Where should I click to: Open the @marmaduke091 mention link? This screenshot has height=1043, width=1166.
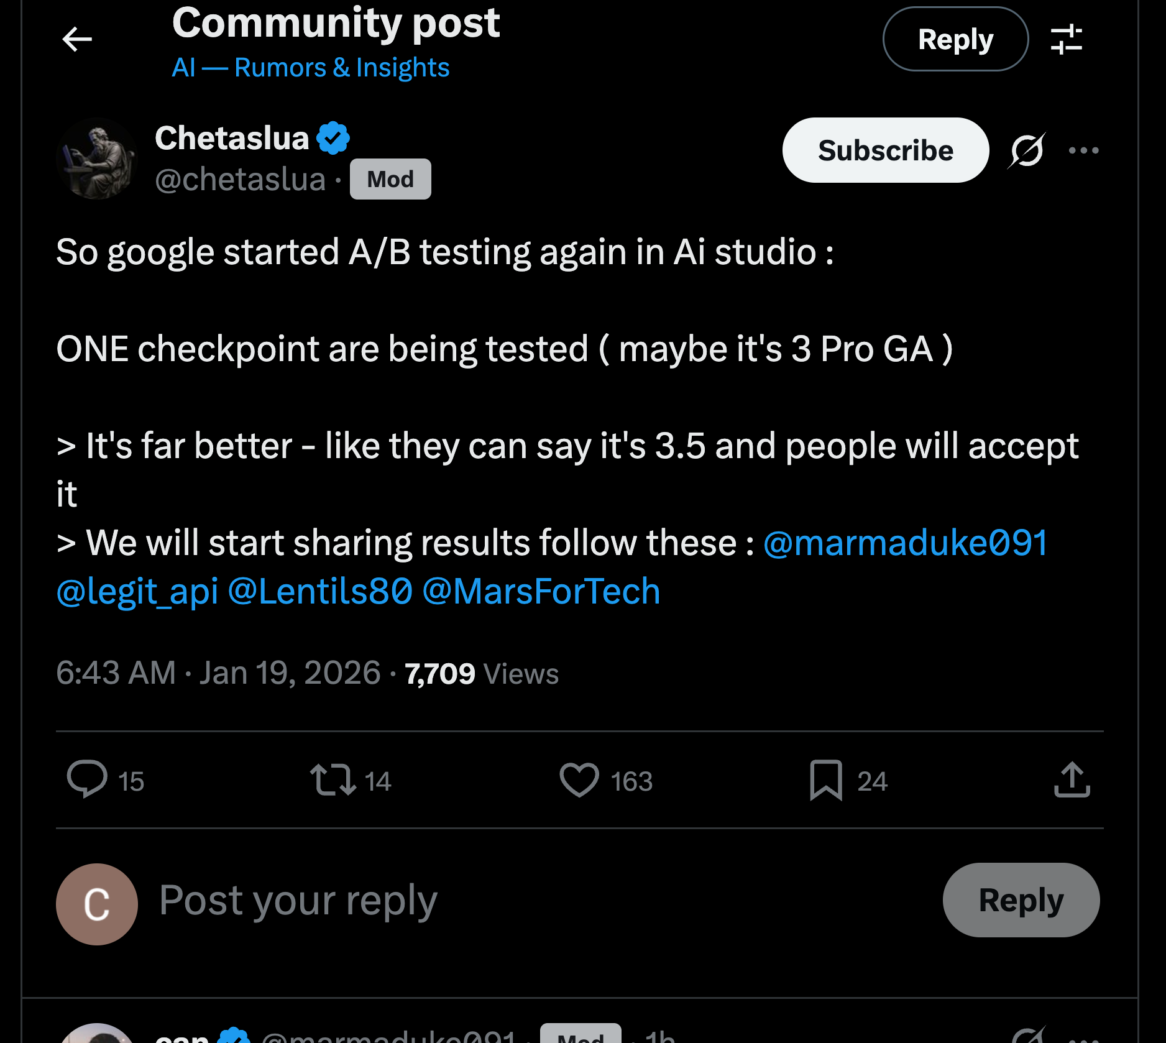(x=905, y=543)
